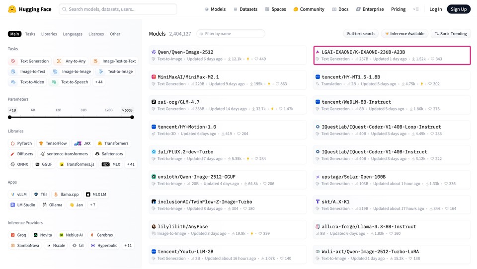Switch to the Libraries filter tab
Screen dimensions: 477x269
click(49, 34)
